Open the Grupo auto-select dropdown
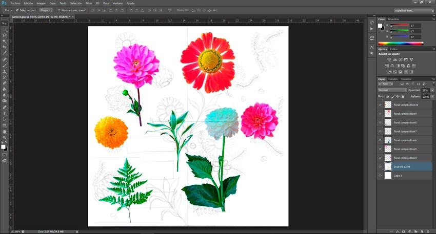 (x=46, y=10)
